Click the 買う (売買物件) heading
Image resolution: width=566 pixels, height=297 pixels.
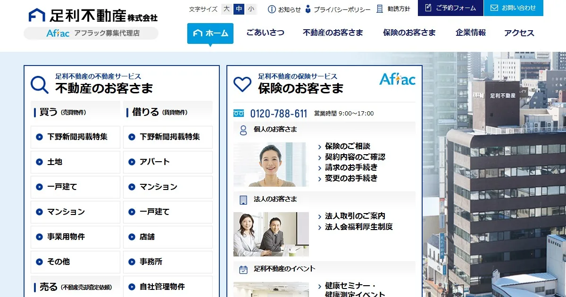[x=75, y=112]
